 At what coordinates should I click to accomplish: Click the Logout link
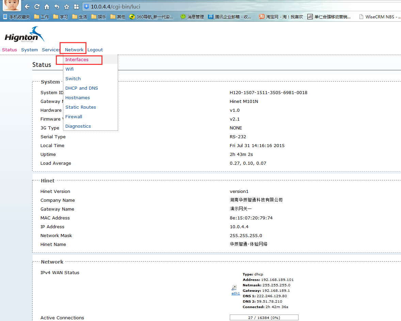tap(95, 50)
